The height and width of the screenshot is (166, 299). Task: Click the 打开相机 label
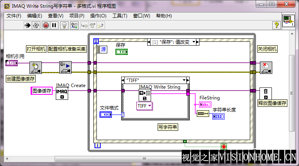click(x=36, y=49)
